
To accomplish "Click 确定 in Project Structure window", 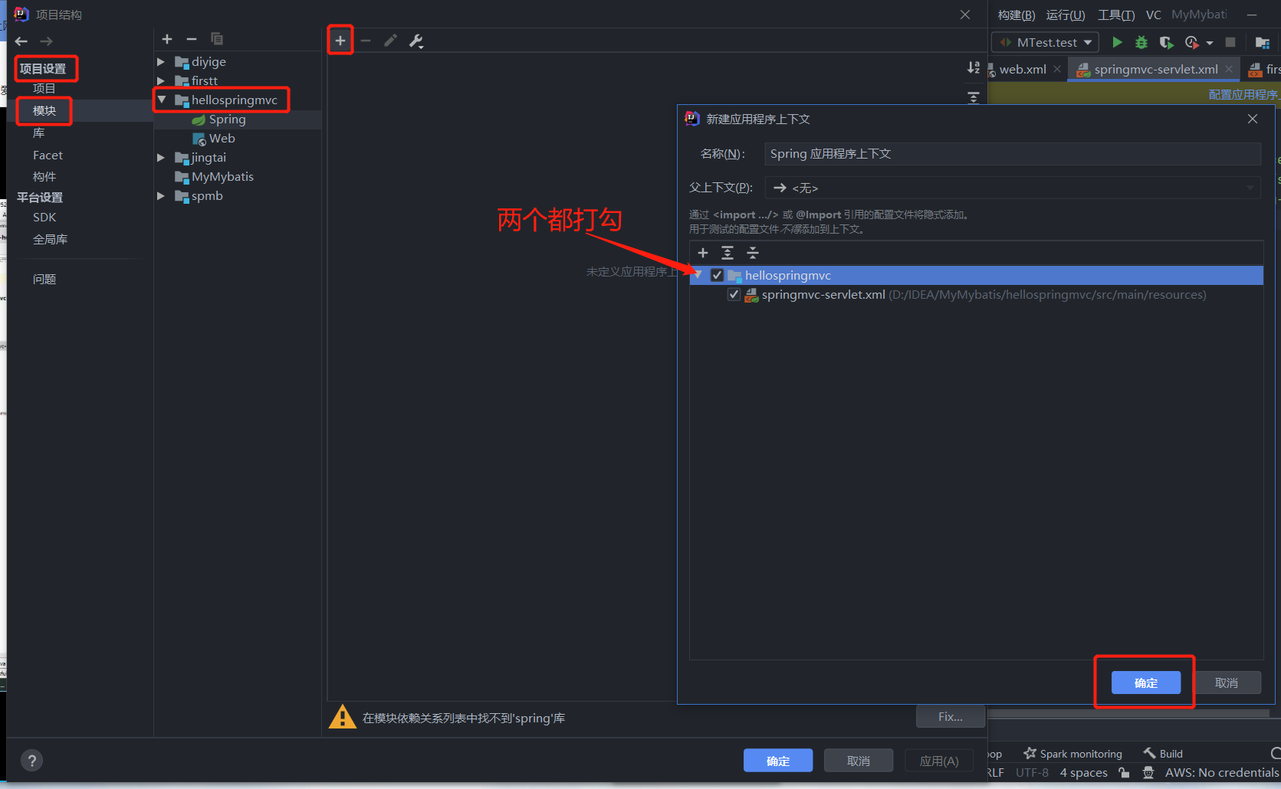I will click(778, 761).
